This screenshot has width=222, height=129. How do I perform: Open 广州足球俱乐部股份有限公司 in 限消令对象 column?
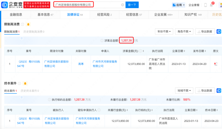pos(57,64)
